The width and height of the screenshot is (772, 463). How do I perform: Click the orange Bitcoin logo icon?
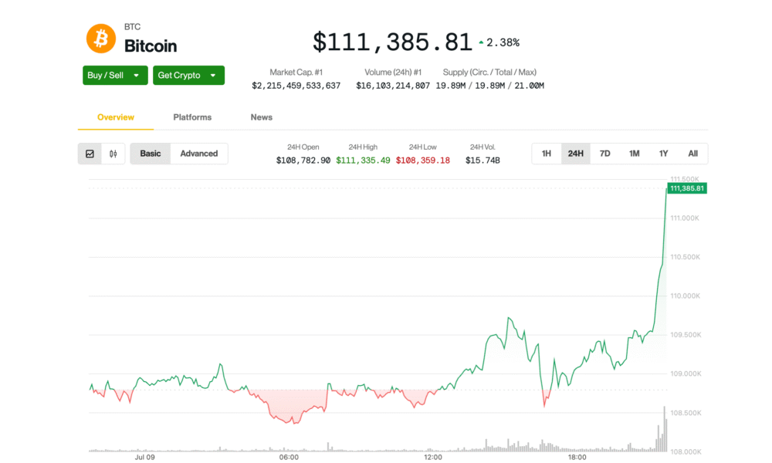point(100,38)
